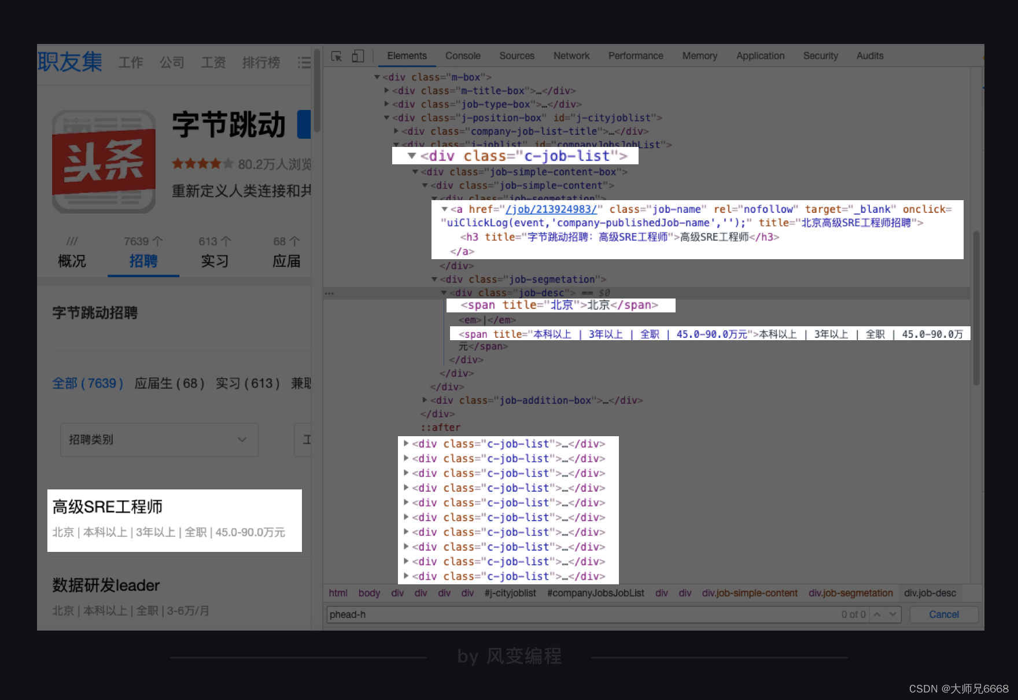Expand the m-title-box div node
Viewport: 1018px width, 700px height.
pos(386,90)
